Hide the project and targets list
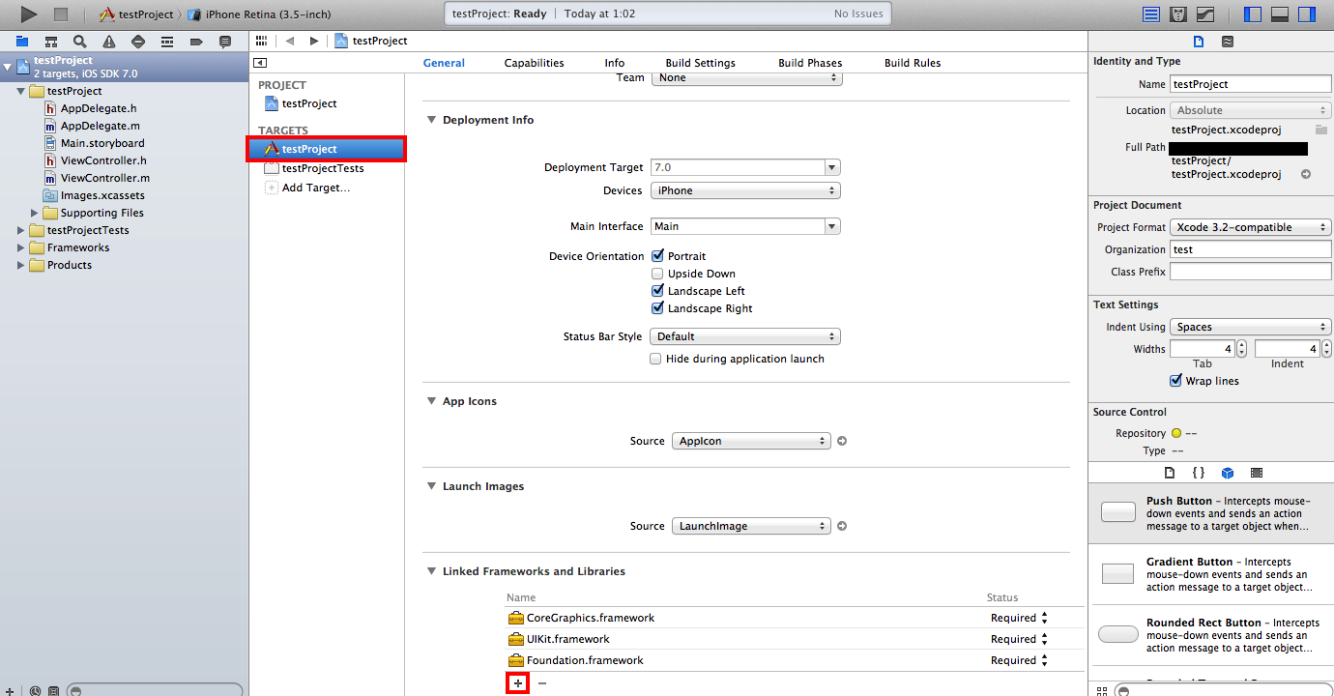 pyautogui.click(x=259, y=63)
